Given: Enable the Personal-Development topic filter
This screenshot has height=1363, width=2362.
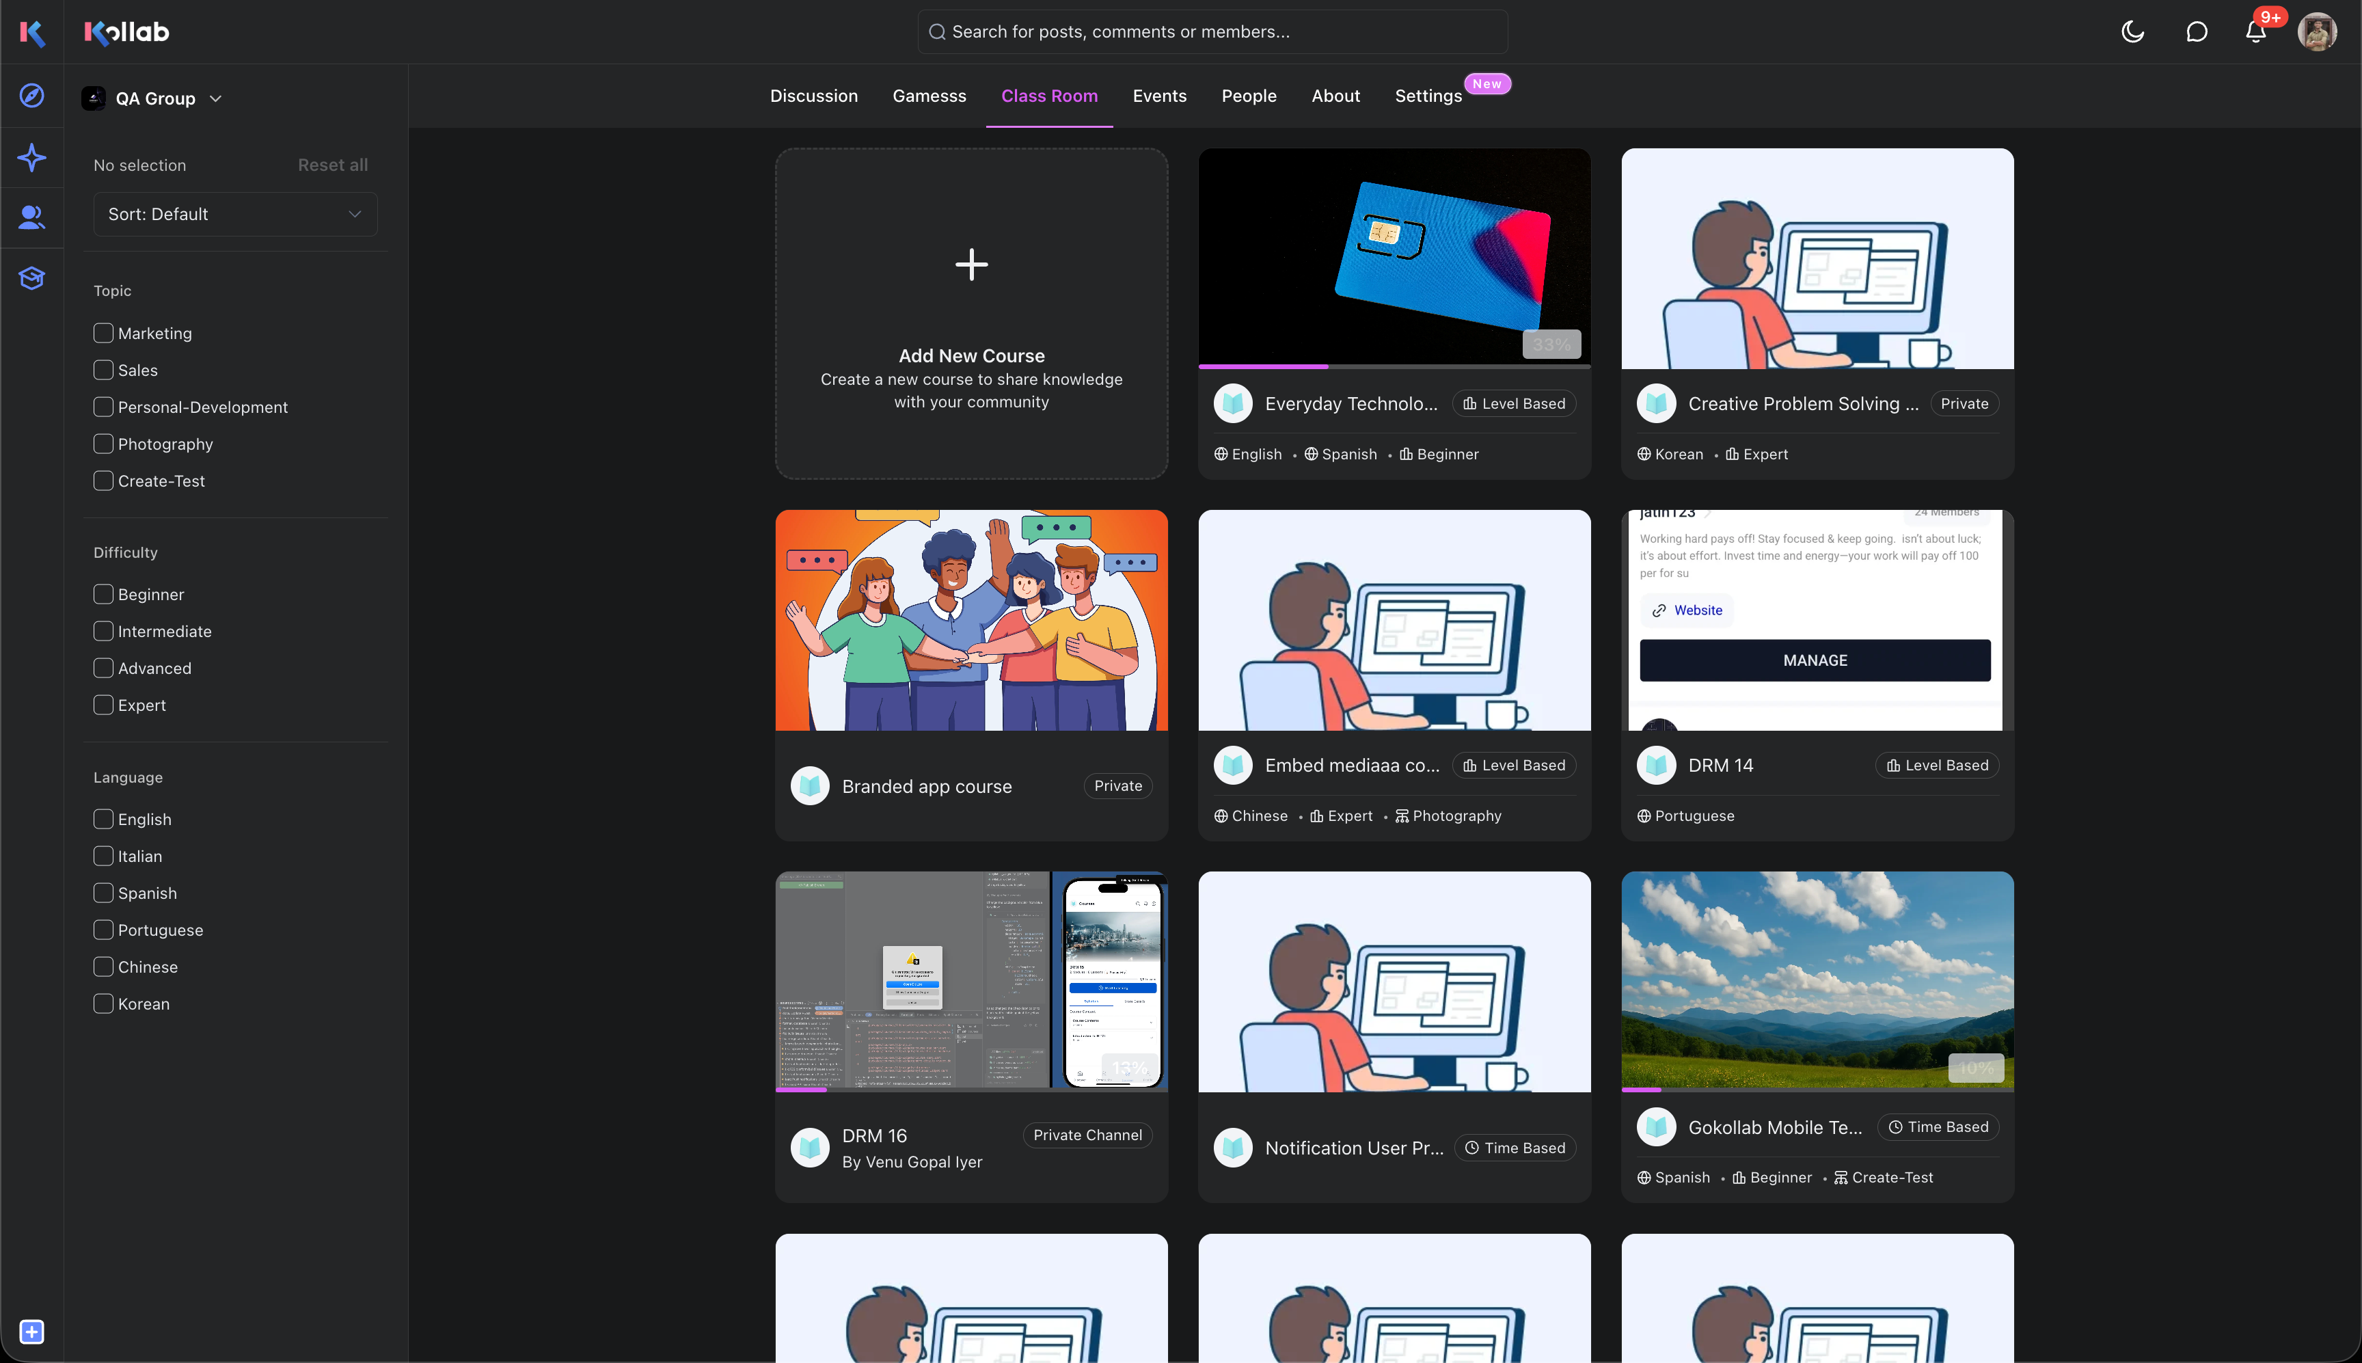Looking at the screenshot, I should (x=103, y=406).
